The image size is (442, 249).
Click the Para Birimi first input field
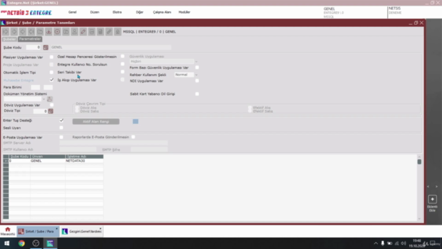35,88
